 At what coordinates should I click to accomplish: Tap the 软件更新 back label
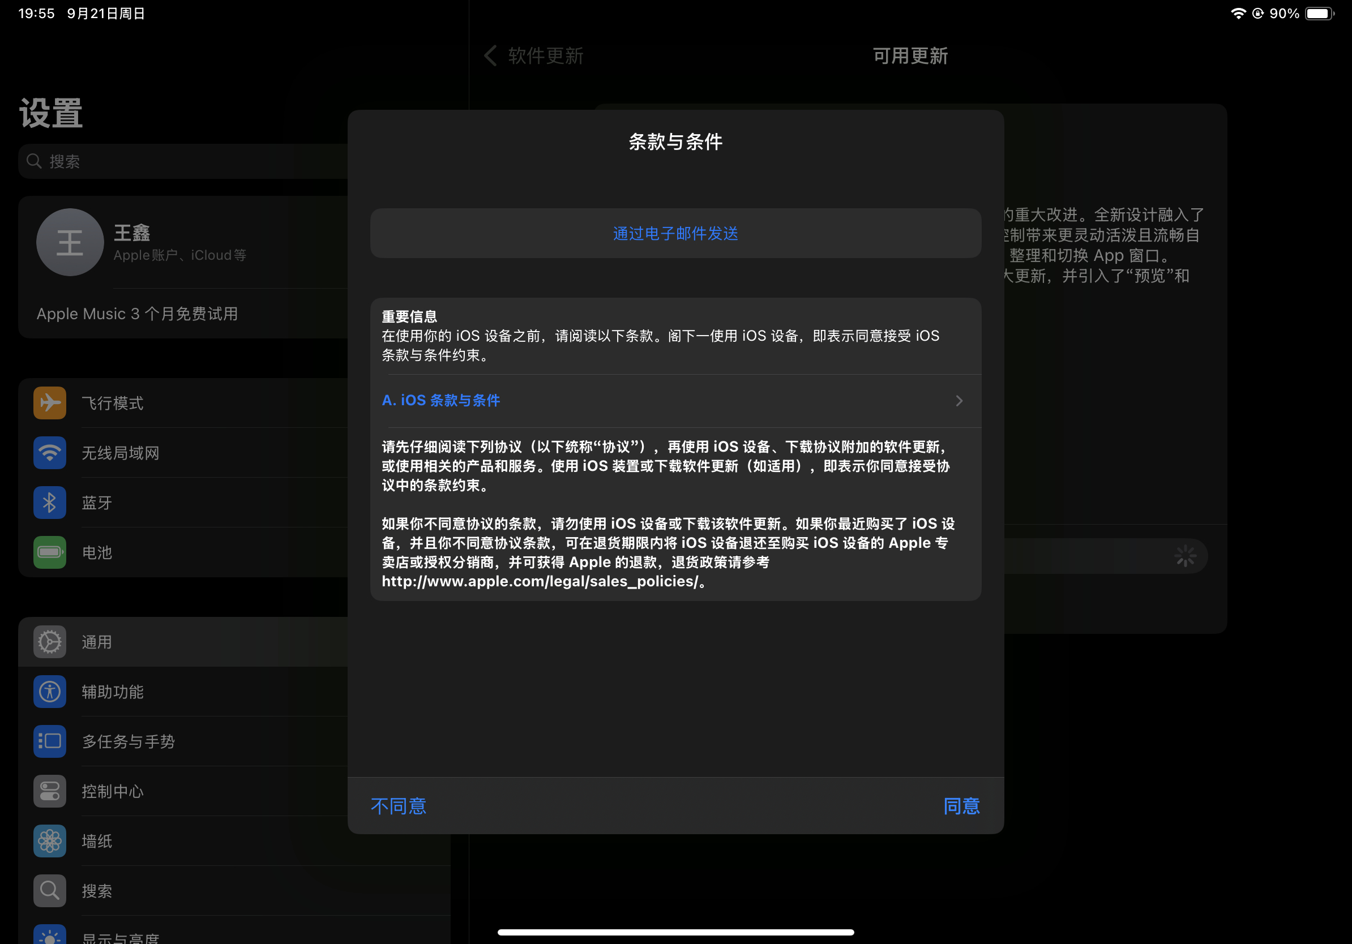click(x=545, y=56)
